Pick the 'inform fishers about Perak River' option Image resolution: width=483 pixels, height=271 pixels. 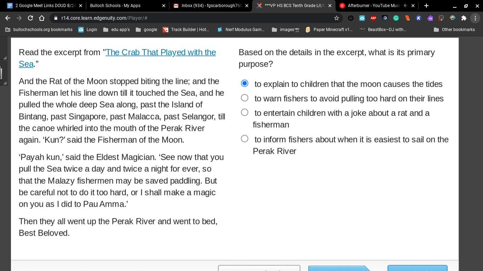pos(244,139)
